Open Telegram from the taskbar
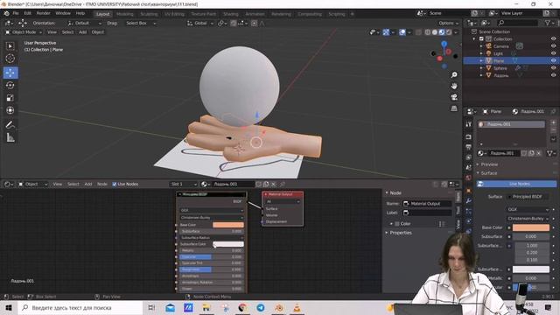 (261, 307)
